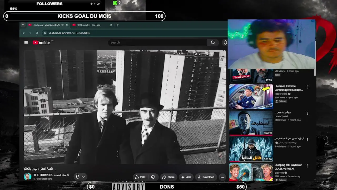Open the 53:14 police car video thumbnail
The image size is (337, 190).
[x=251, y=97]
